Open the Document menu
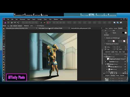 (x=22, y=19)
